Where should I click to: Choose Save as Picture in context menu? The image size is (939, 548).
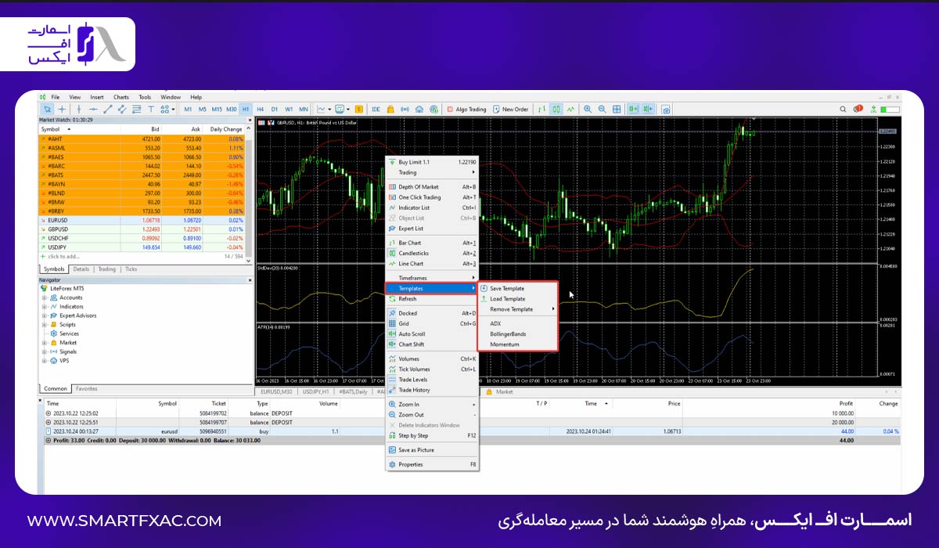tap(432, 450)
